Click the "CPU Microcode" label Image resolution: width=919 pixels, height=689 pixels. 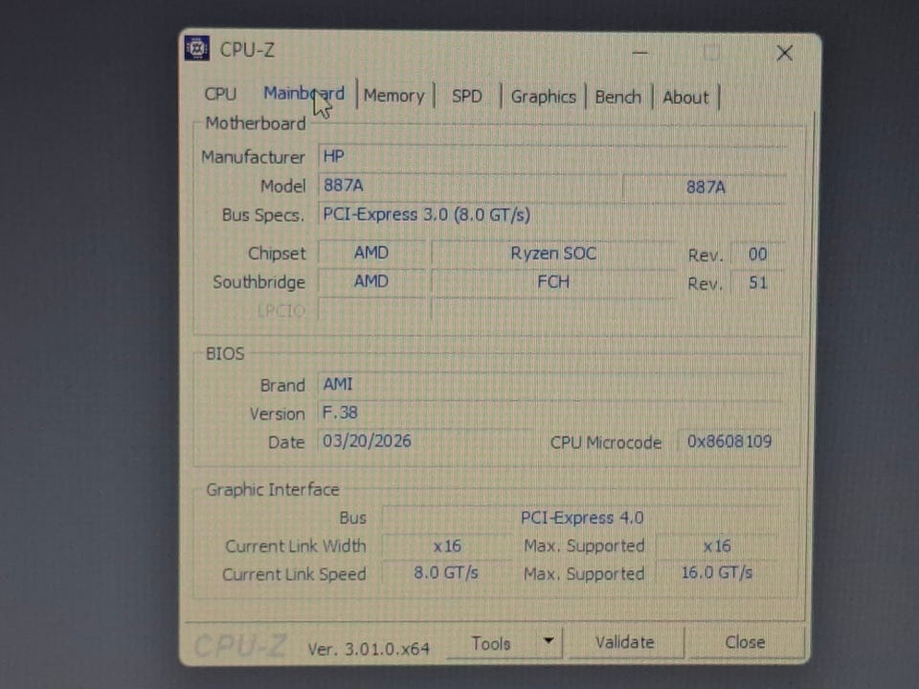[x=606, y=442]
